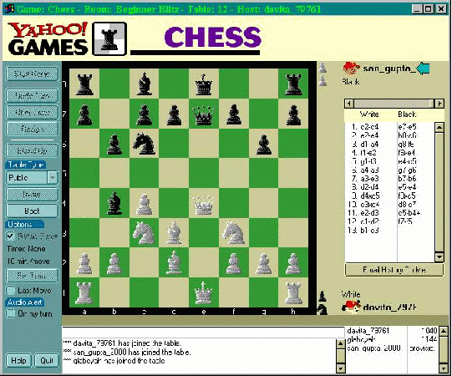Open the Help button

click(18, 360)
